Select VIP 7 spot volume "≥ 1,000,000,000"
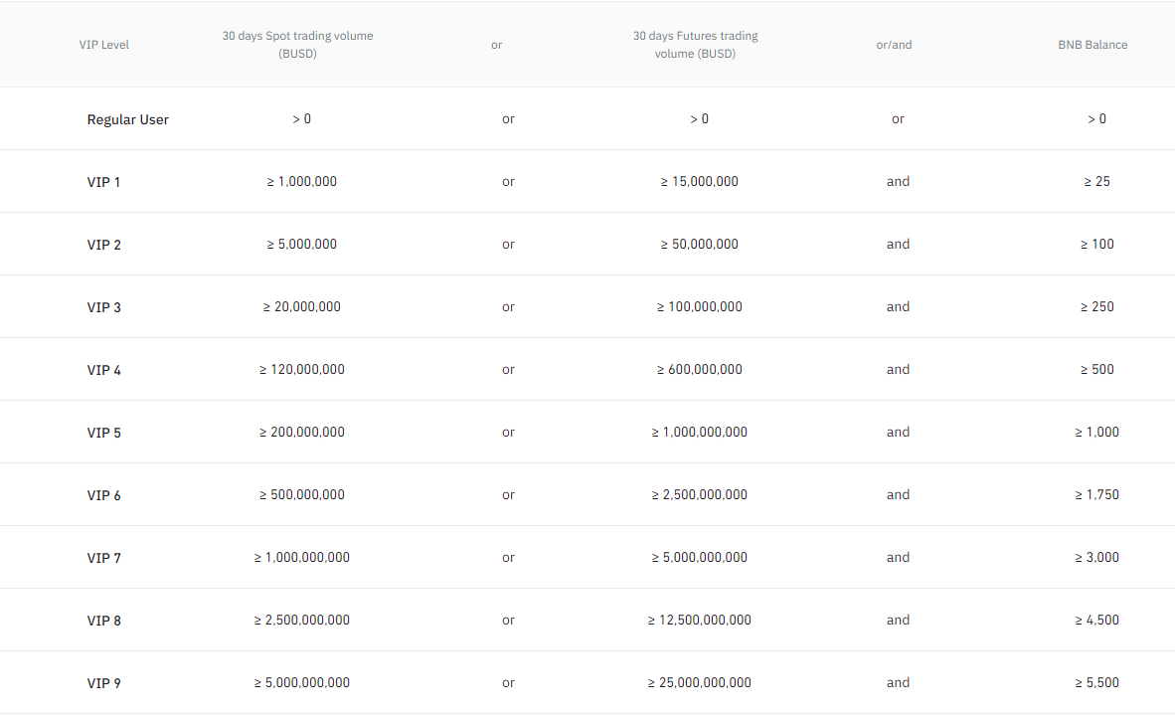This screenshot has height=717, width=1175. (302, 557)
